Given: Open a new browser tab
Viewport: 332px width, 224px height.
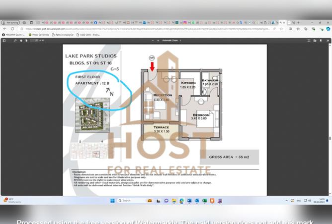Looking at the screenshot, I should click(x=298, y=22).
